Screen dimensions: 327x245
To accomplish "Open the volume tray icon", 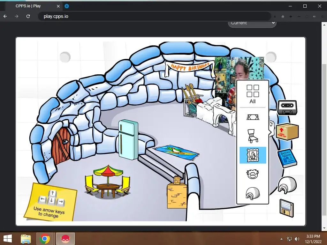I will click(x=297, y=239).
